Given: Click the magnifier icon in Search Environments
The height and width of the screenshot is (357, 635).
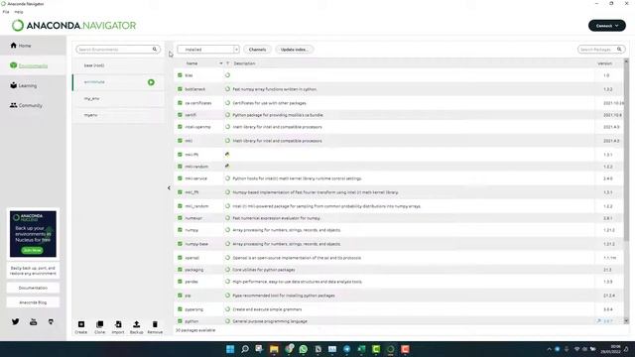Looking at the screenshot, I should tap(155, 50).
